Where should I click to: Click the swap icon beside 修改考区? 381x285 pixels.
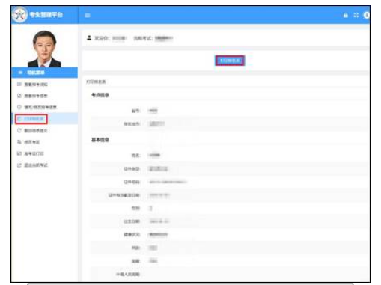(x=19, y=142)
